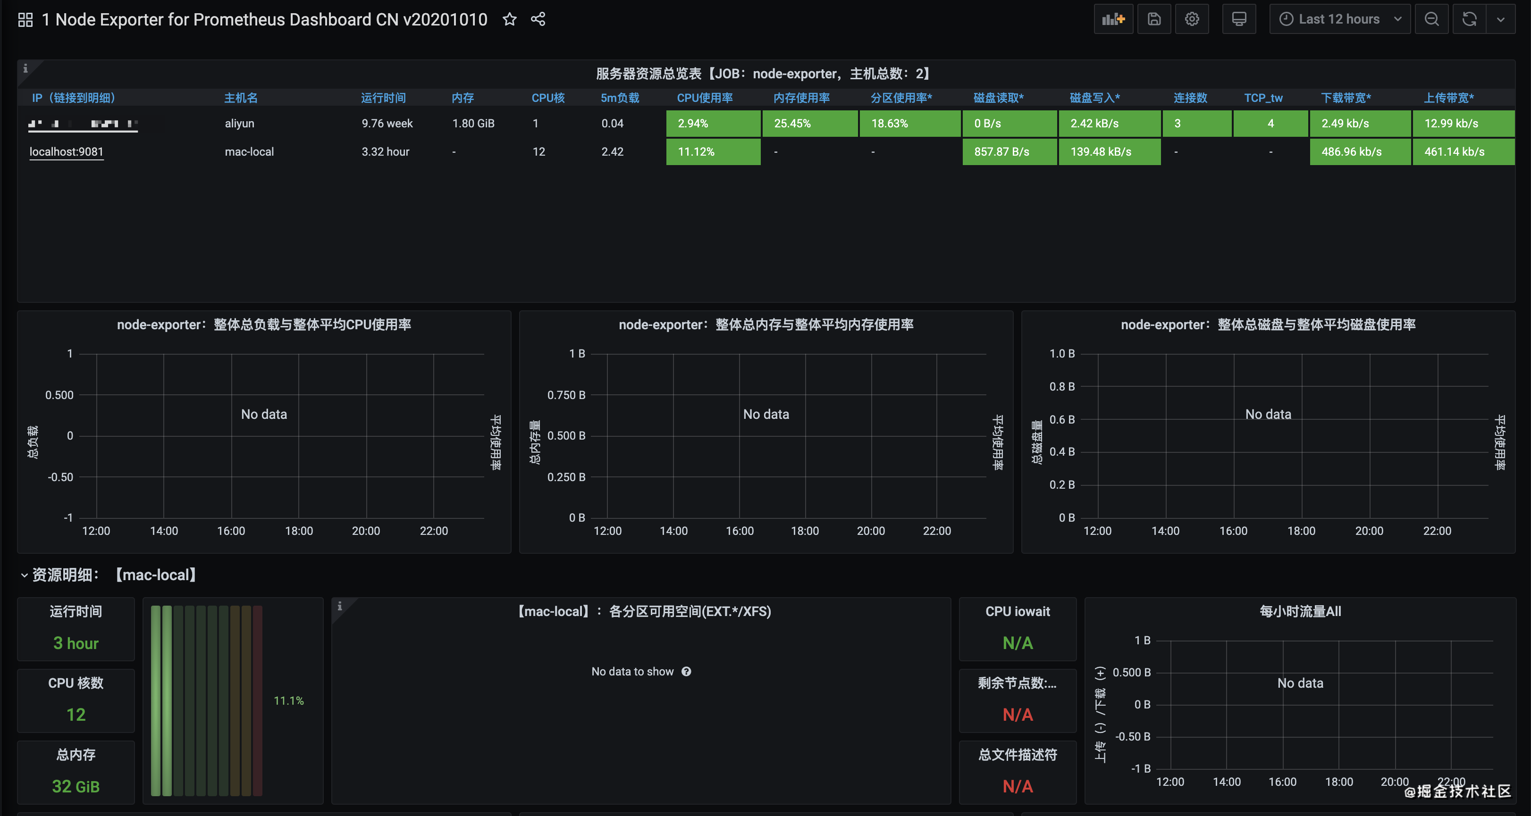Open the CPU 核数 stat panel title
1531x816 pixels.
point(76,683)
